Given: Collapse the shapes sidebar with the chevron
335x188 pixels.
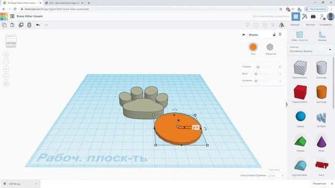Looking at the screenshot, I should pos(286,104).
